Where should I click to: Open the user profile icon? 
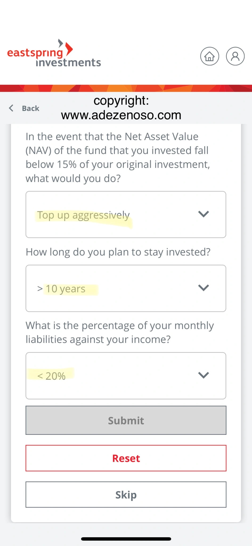tap(235, 56)
